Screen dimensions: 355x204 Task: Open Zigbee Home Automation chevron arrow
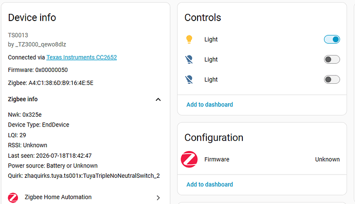click(x=158, y=198)
